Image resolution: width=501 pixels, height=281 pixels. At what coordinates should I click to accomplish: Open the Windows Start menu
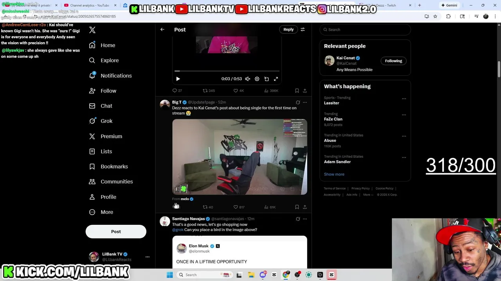coord(170,275)
